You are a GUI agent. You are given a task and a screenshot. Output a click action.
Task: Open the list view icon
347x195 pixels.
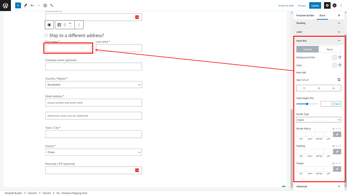click(x=52, y=6)
